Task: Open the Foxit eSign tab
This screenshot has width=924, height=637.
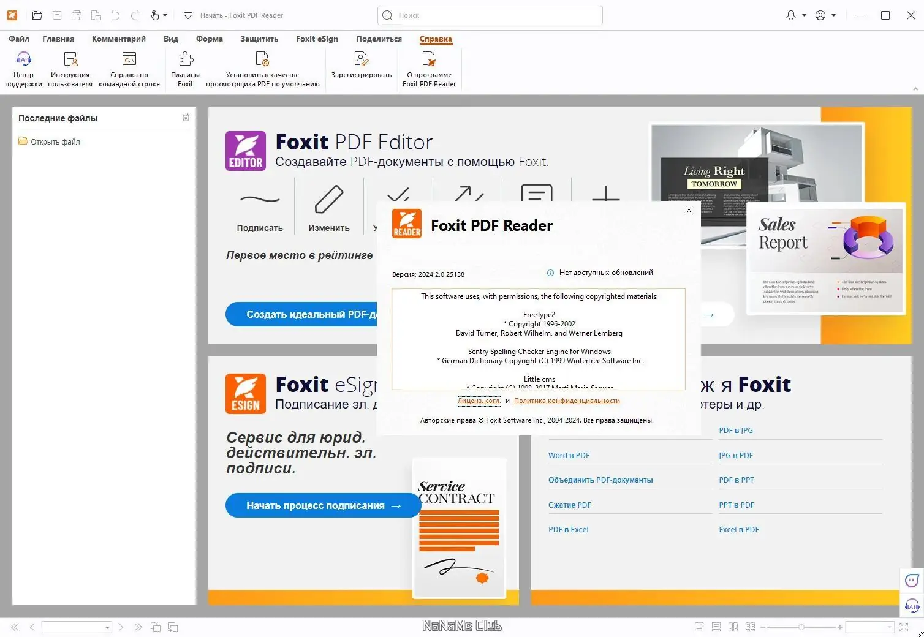Action: 317,39
